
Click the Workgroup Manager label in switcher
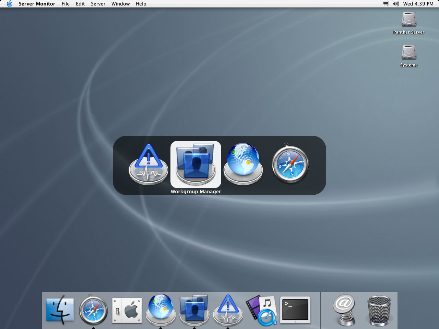click(x=196, y=192)
